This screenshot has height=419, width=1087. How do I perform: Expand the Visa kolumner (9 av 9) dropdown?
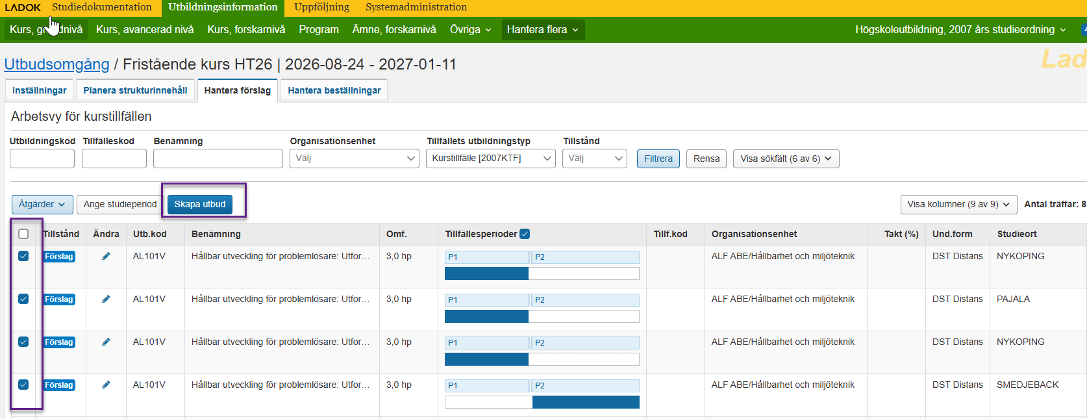coord(958,204)
